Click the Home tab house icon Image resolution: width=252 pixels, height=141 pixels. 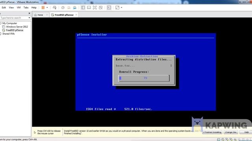click(35, 15)
